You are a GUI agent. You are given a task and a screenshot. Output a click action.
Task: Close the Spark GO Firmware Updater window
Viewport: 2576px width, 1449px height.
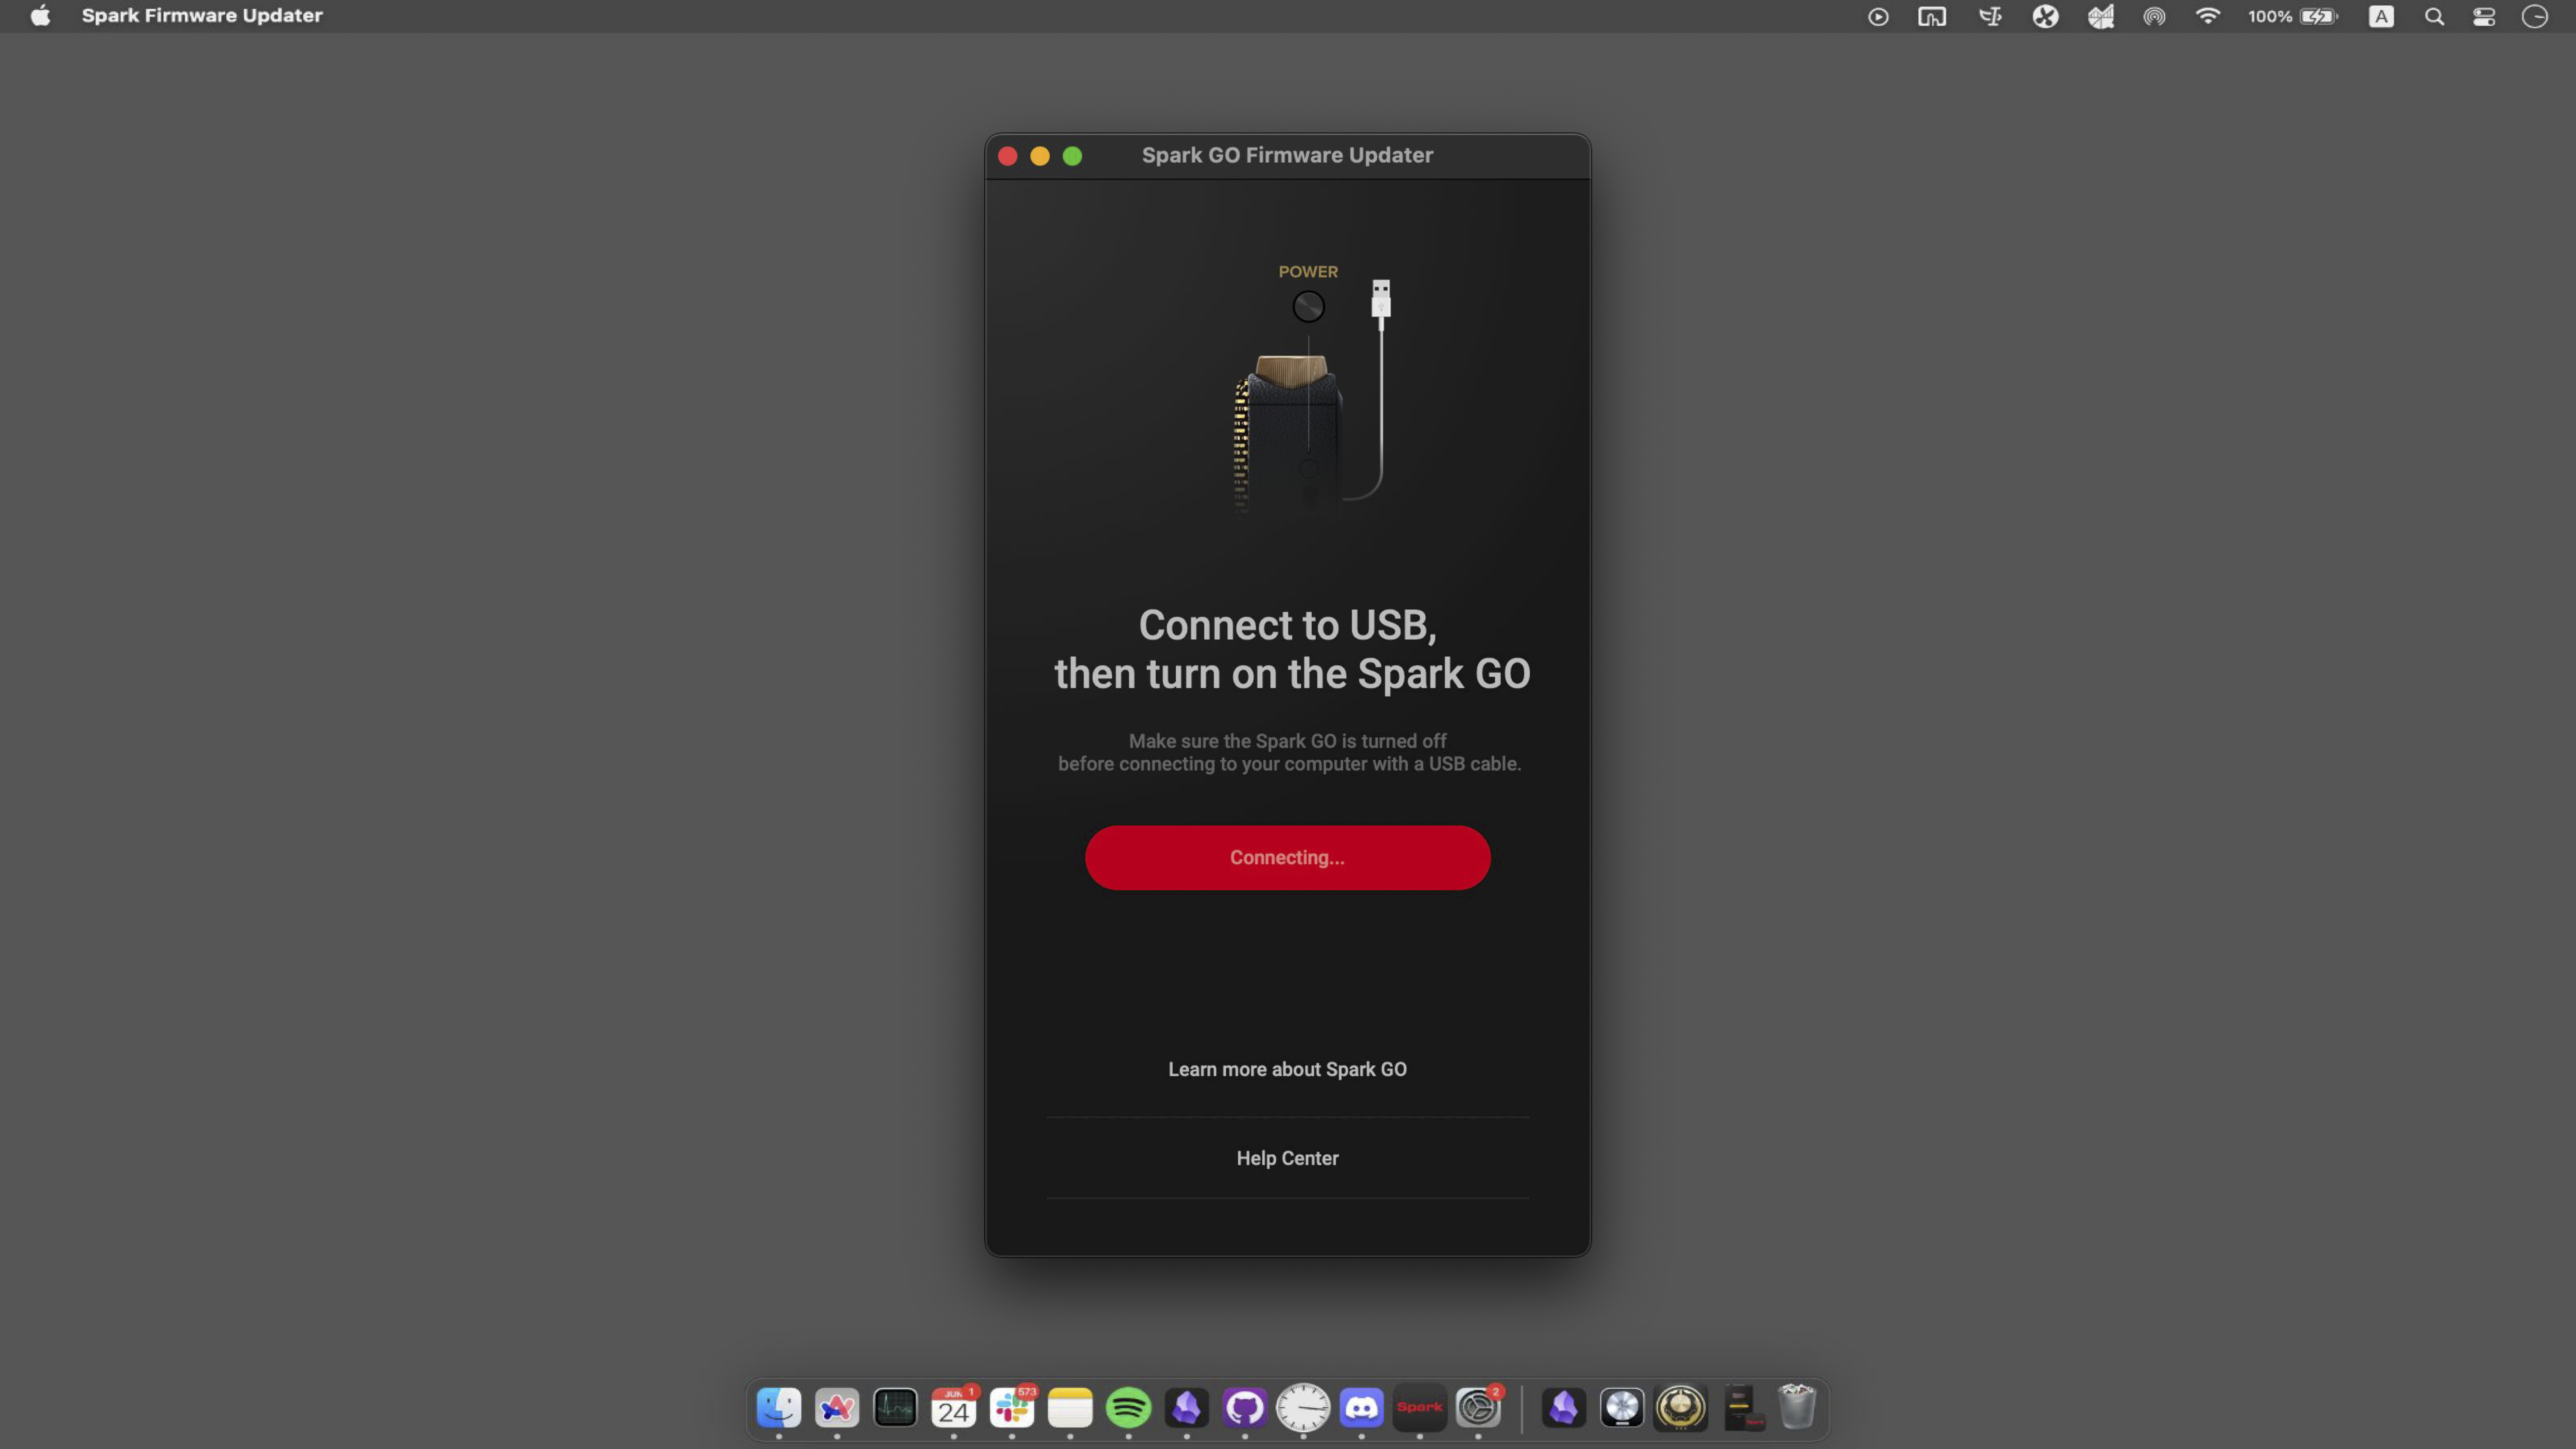point(1008,156)
